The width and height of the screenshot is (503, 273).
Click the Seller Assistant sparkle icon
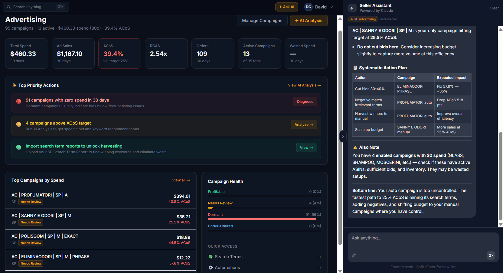[x=352, y=8]
